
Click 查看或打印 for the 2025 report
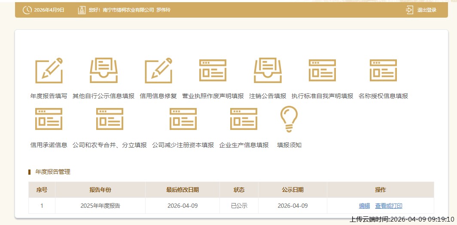coord(389,206)
